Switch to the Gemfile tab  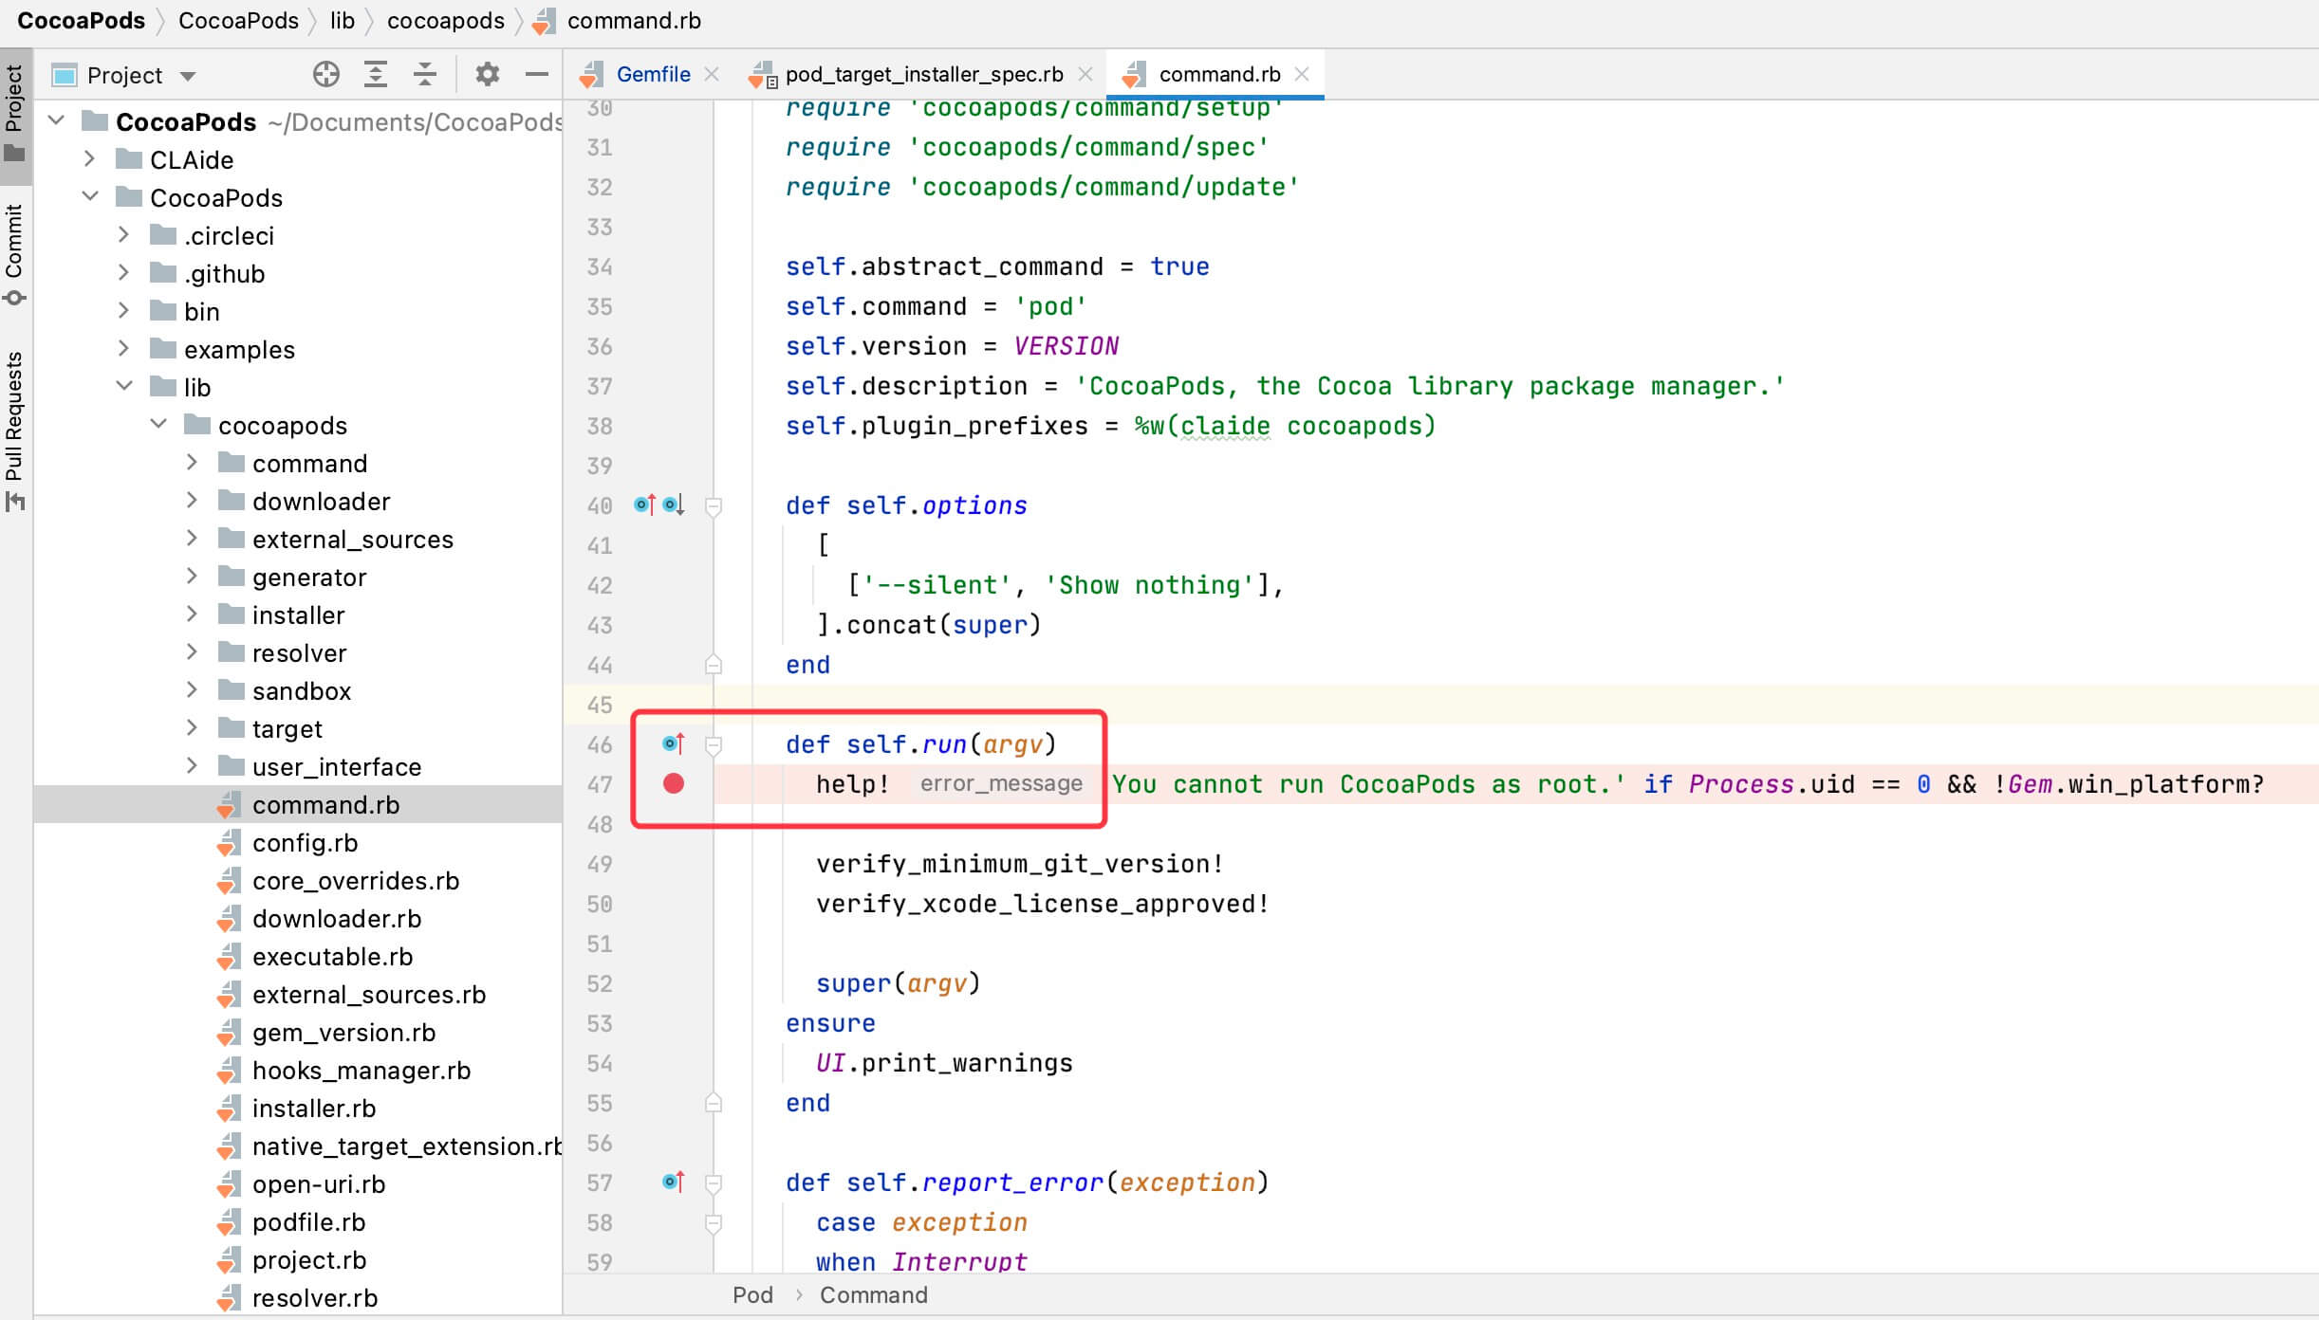coord(653,74)
